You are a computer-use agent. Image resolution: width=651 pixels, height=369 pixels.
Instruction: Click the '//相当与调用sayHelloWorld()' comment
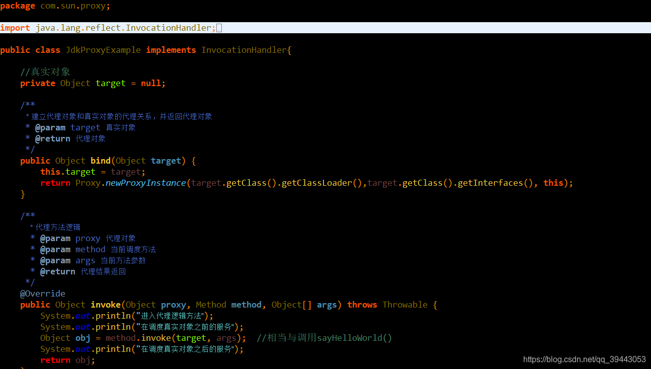point(324,338)
